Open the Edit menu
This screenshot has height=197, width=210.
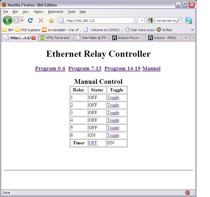pyautogui.click(x=15, y=12)
